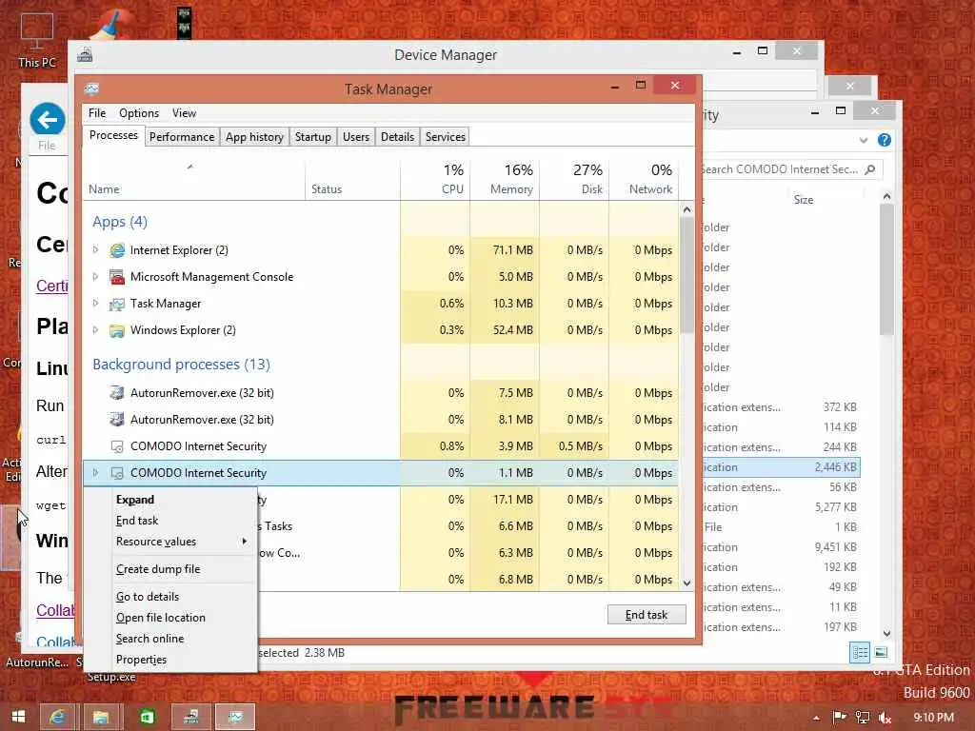975x731 pixels.
Task: Switch to the Performance tab
Action: pyautogui.click(x=182, y=137)
